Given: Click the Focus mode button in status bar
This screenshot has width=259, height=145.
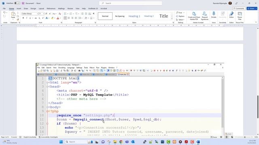Looking at the screenshot, I should [x=214, y=137].
